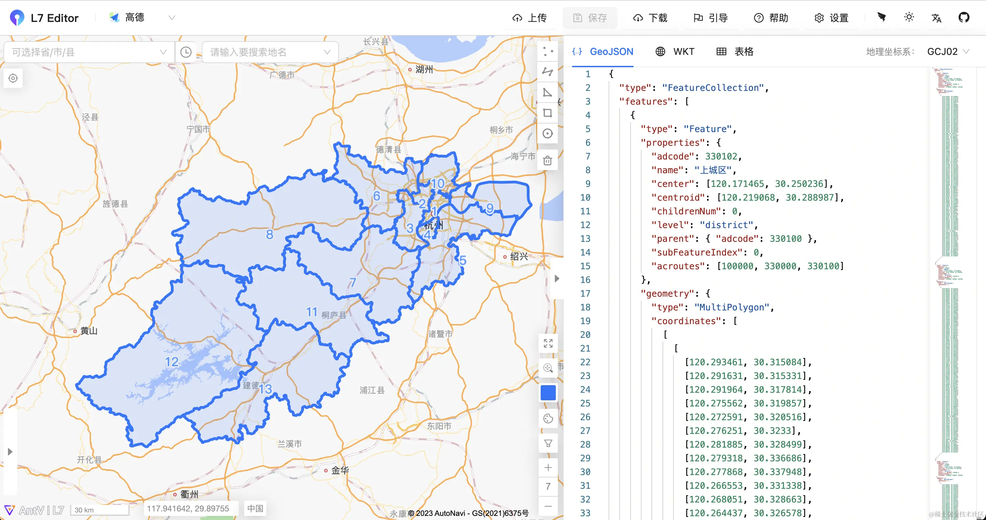Switch to the WKT tab
The image size is (986, 520).
click(675, 52)
